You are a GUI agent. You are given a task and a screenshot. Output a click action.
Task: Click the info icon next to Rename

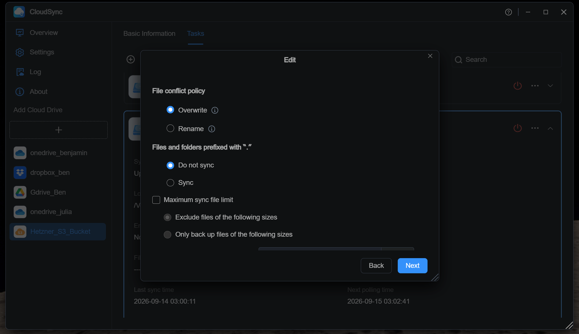(212, 129)
